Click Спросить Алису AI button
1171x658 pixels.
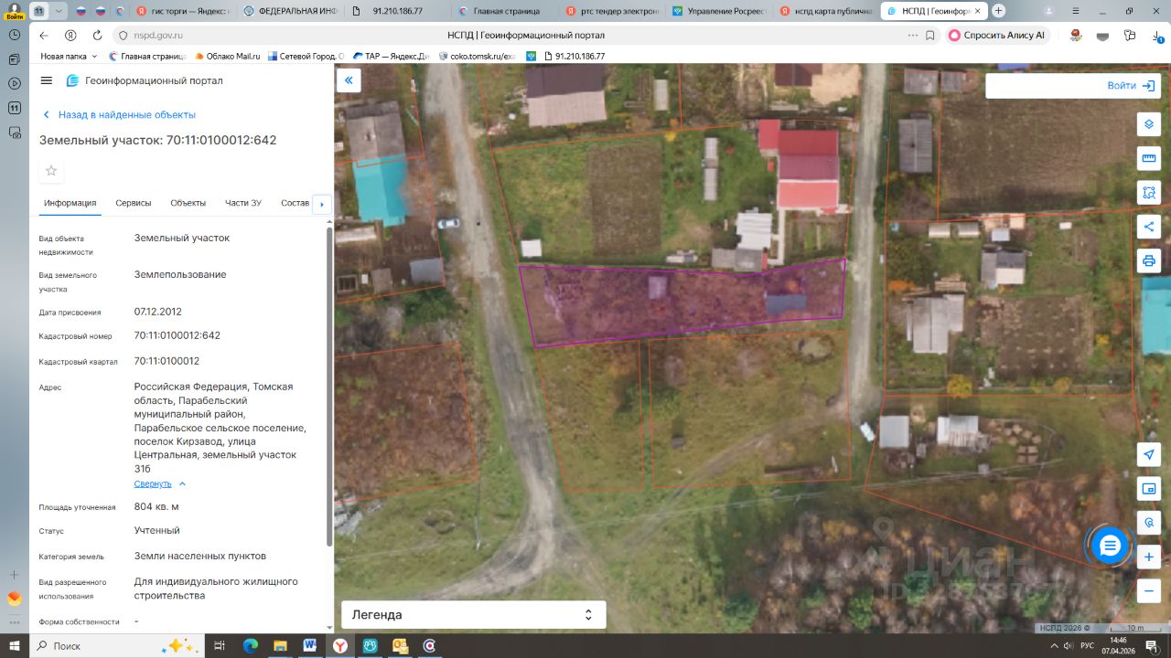tap(996, 35)
